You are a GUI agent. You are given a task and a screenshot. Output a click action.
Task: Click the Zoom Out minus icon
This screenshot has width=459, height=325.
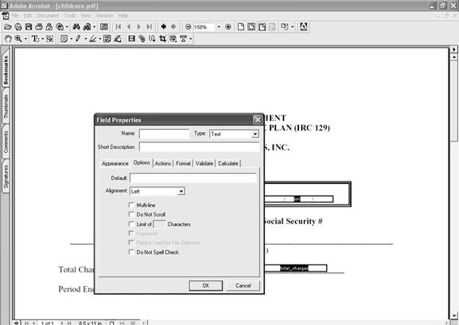(x=189, y=27)
